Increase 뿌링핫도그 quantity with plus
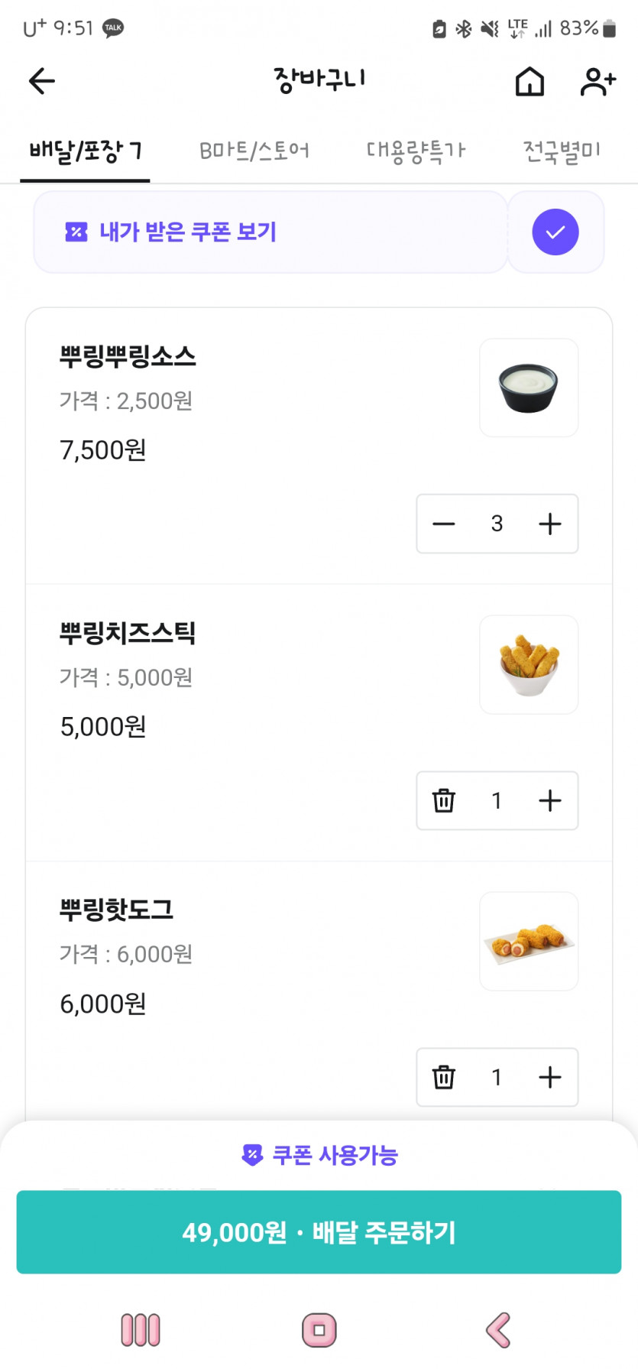This screenshot has width=638, height=1369. 550,1077
